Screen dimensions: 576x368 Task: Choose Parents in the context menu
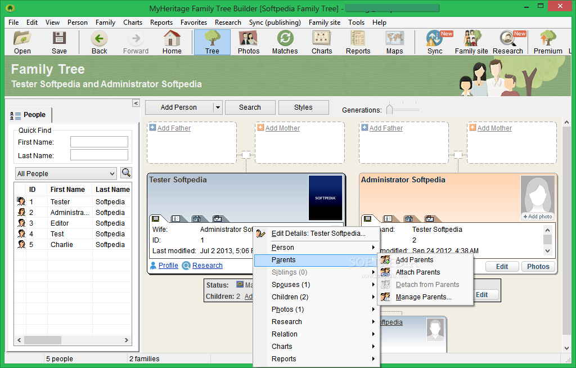[316, 260]
